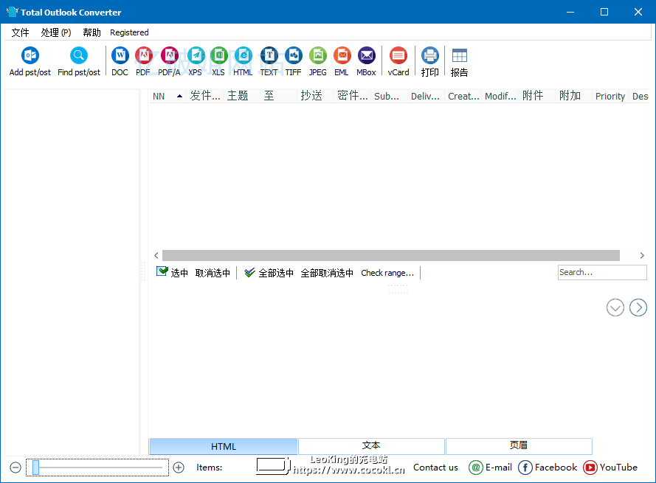Zoom out with the minus icon
Screen dimensions: 656x483
point(15,468)
